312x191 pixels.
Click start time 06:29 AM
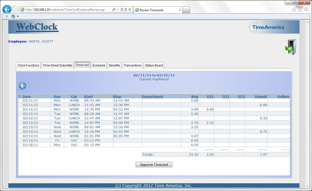tap(92, 114)
